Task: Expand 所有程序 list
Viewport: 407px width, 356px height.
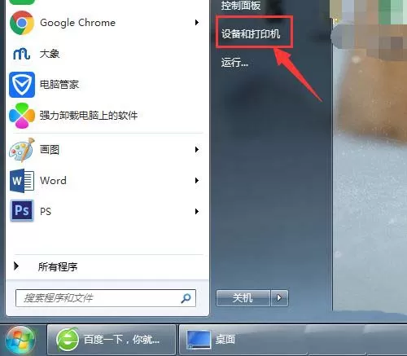Action: [x=58, y=267]
